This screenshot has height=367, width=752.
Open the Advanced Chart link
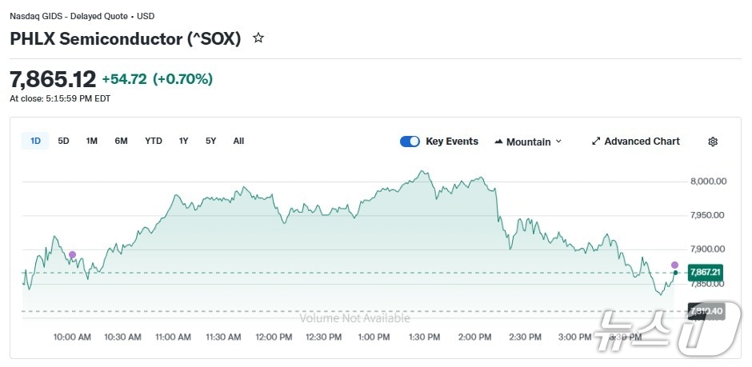coord(642,142)
